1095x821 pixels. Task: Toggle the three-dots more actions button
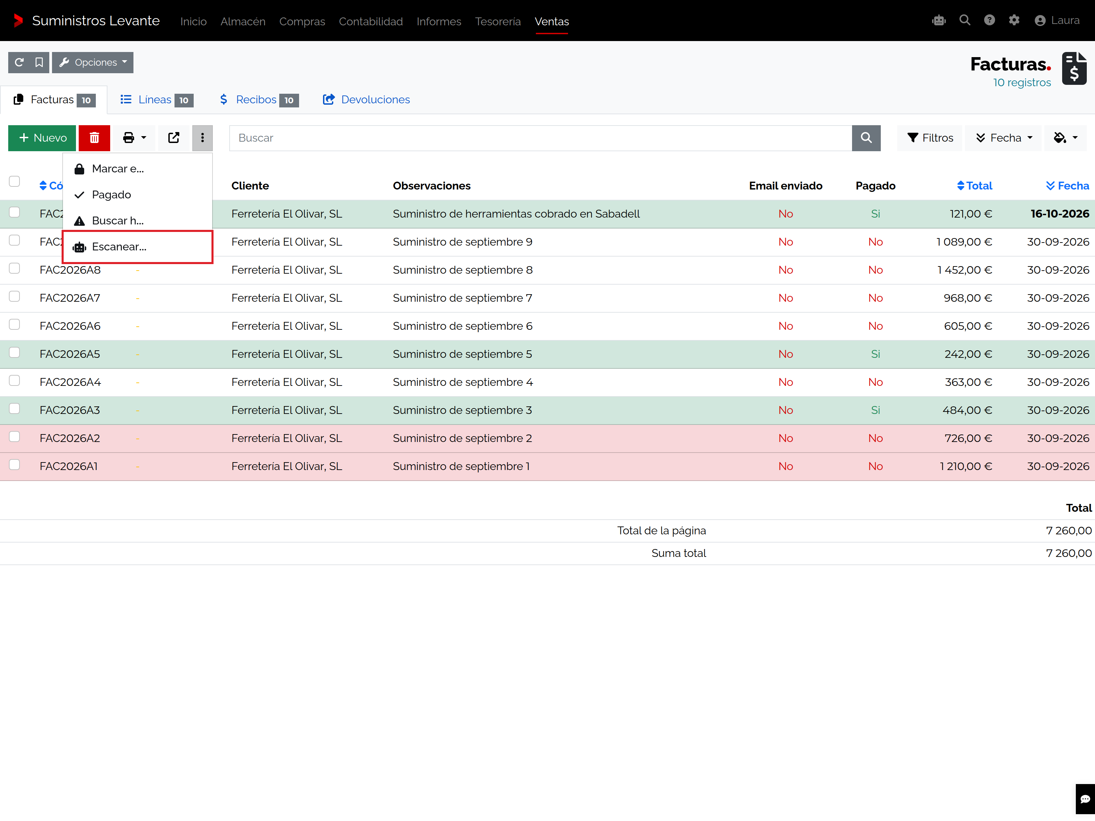pos(203,138)
